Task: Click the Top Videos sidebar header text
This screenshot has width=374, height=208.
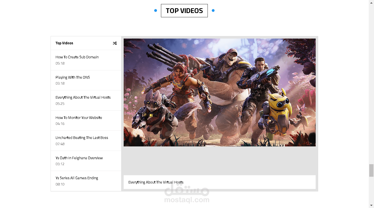Action: [64, 43]
